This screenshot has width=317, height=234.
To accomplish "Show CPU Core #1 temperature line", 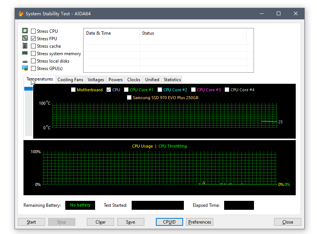I will coord(126,90).
